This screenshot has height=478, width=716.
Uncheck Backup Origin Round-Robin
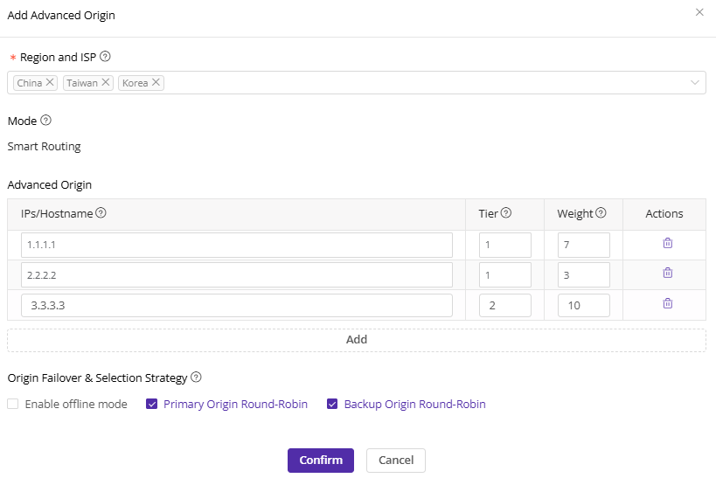coord(332,404)
